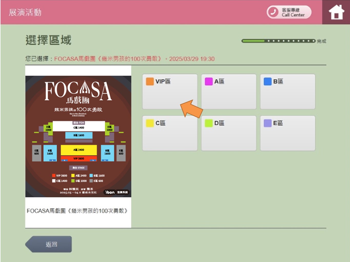Choose the A區 seating area

click(229, 92)
